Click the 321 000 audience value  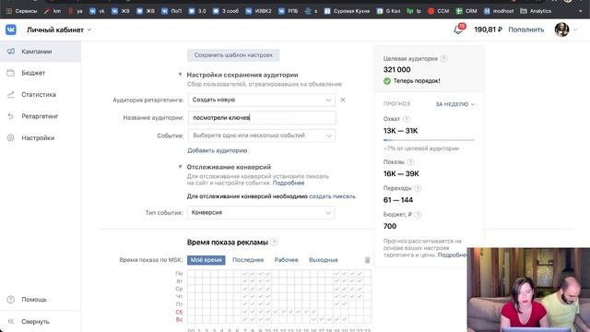[x=397, y=70]
